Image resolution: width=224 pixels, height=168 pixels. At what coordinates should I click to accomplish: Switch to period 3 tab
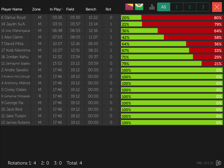203,7
